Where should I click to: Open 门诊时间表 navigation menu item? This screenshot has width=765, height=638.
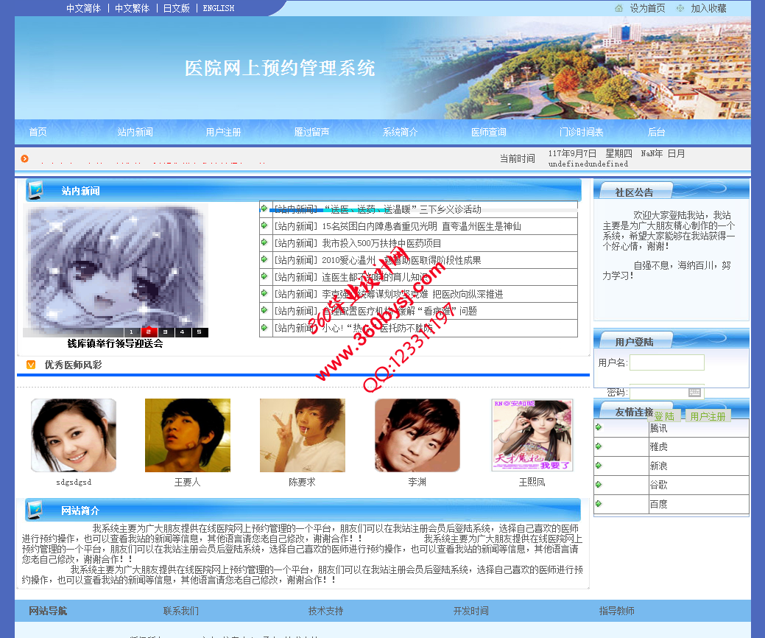[582, 132]
